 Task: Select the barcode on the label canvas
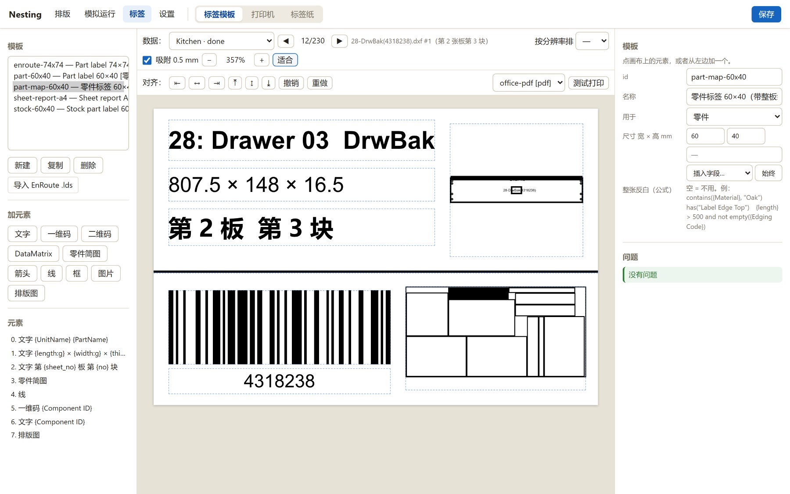pyautogui.click(x=280, y=327)
